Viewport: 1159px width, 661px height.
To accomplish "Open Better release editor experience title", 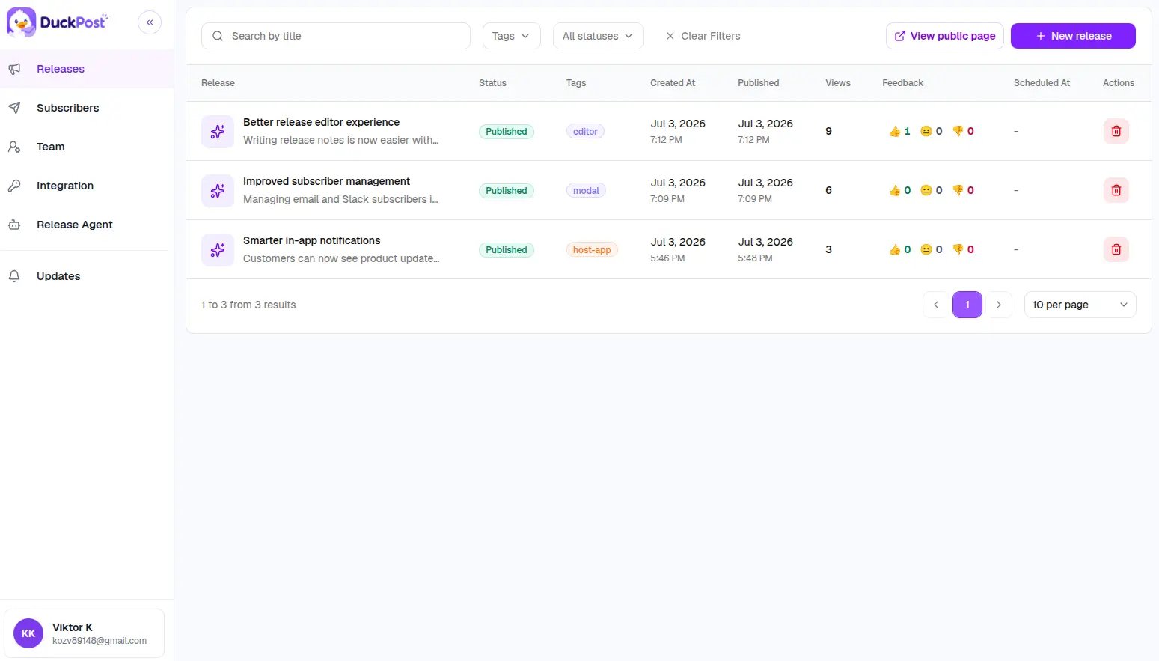I will [321, 122].
